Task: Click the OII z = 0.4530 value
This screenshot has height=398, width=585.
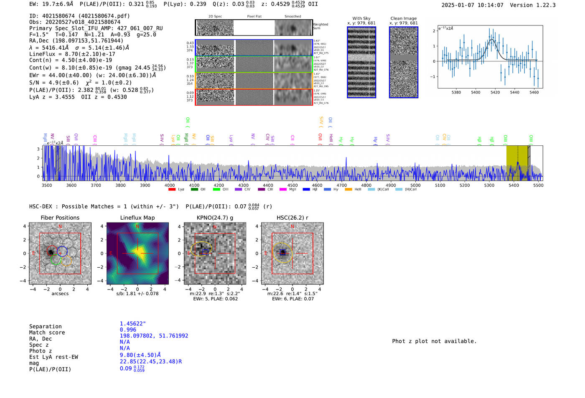Action: click(x=104, y=97)
